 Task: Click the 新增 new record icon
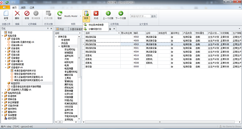6,13
